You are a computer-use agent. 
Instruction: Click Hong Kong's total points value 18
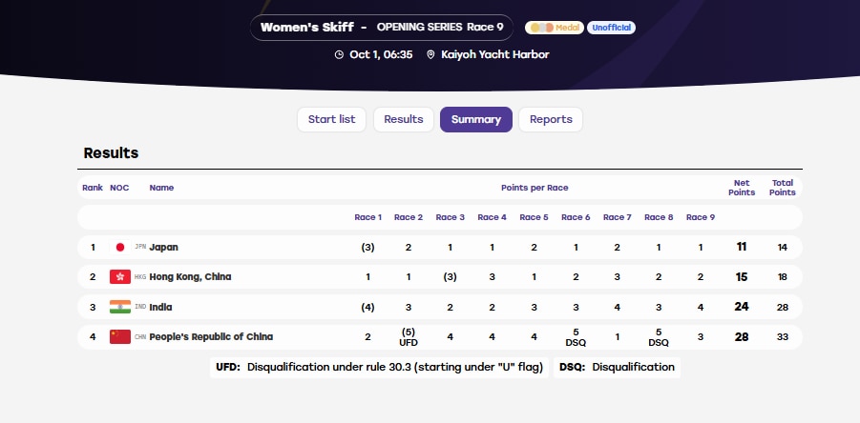tap(783, 277)
